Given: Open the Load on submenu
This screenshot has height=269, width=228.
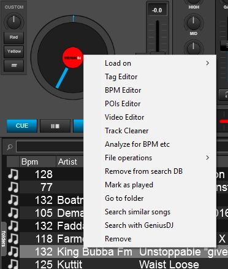Looking at the screenshot, I should [150, 63].
